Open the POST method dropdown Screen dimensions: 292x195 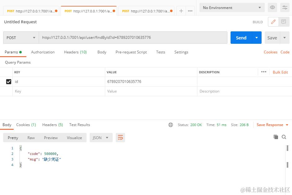click(x=21, y=38)
